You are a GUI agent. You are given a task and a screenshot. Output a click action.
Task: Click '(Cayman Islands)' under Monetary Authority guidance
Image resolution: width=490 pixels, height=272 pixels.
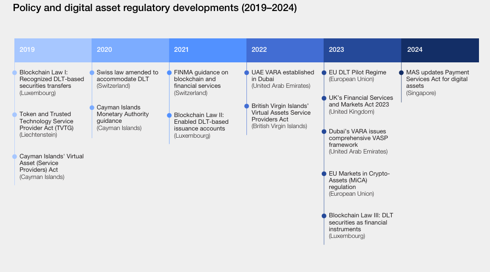coord(119,128)
